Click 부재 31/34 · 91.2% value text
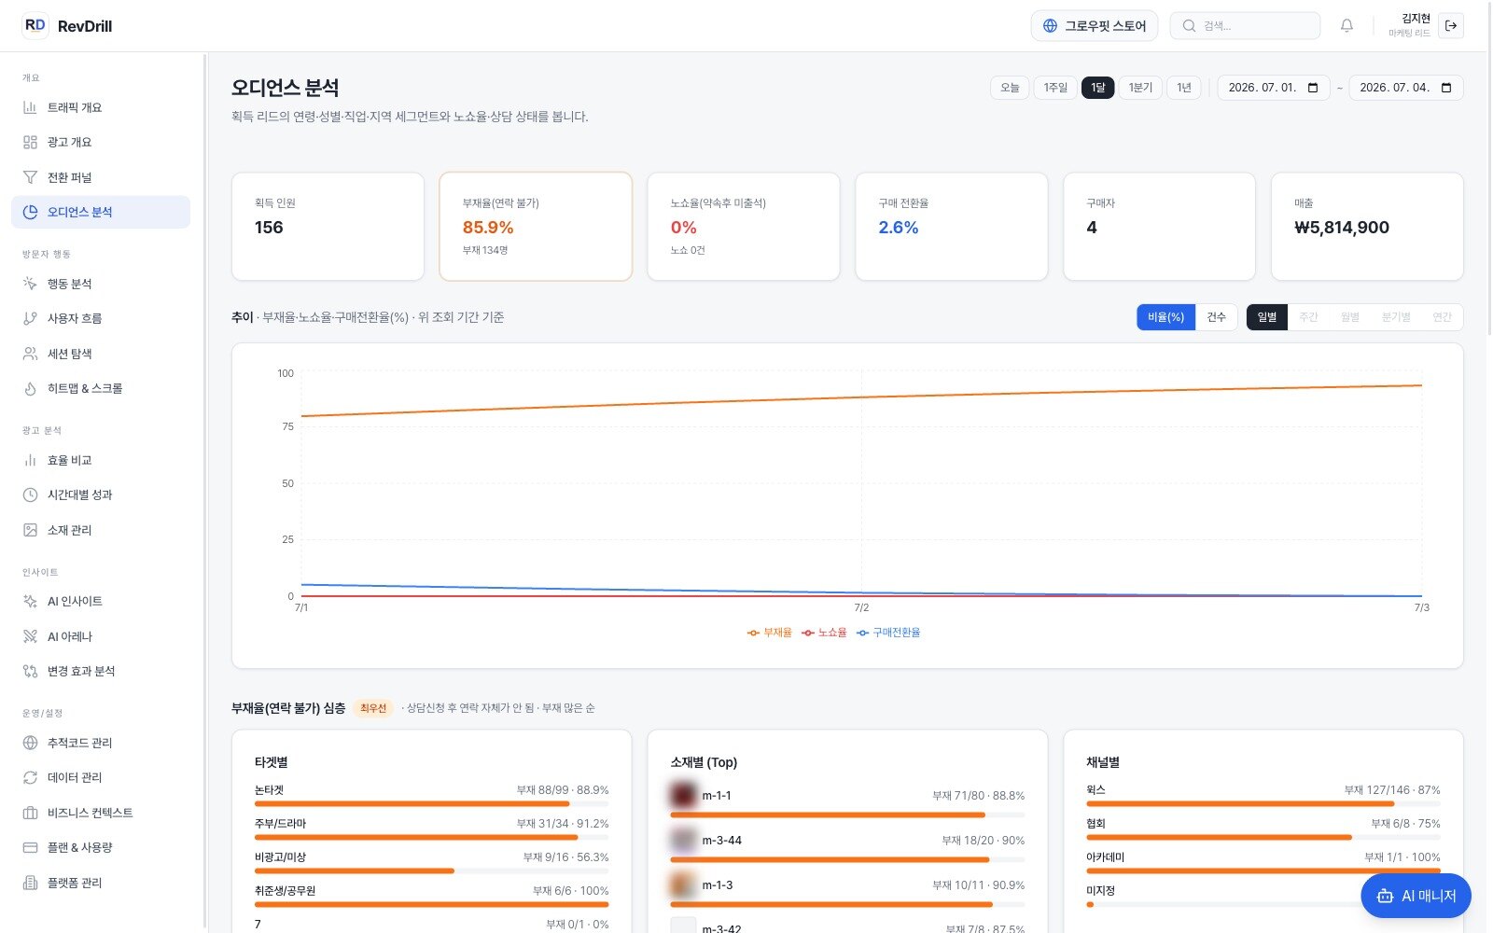1493x933 pixels. point(563,824)
